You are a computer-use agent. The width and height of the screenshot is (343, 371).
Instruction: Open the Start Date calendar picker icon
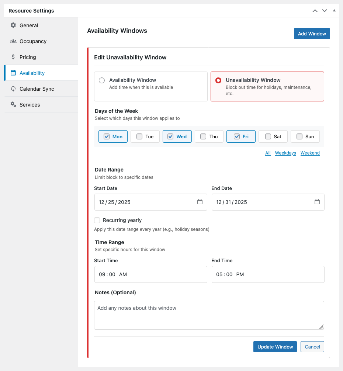[200, 202]
